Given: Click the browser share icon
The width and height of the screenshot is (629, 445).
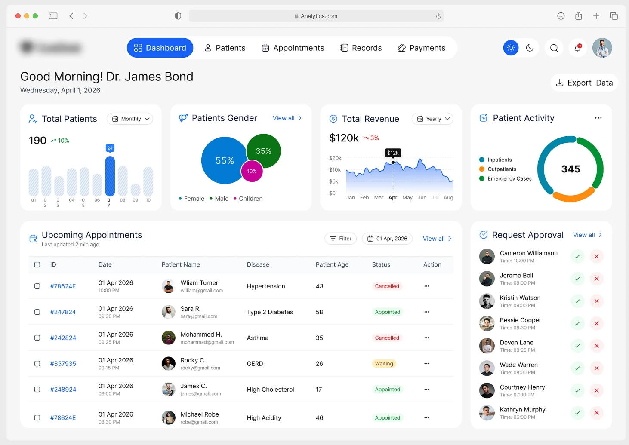Looking at the screenshot, I should [x=578, y=16].
